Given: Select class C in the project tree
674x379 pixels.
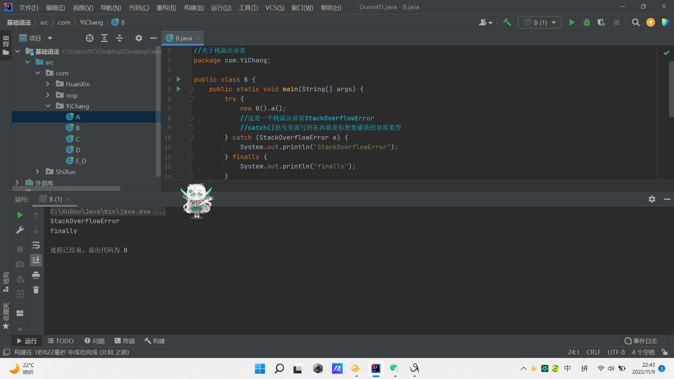Looking at the screenshot, I should tap(78, 139).
